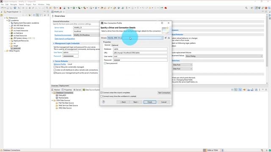
Task: Collapse the Server Behavior section
Action: tap(54, 61)
